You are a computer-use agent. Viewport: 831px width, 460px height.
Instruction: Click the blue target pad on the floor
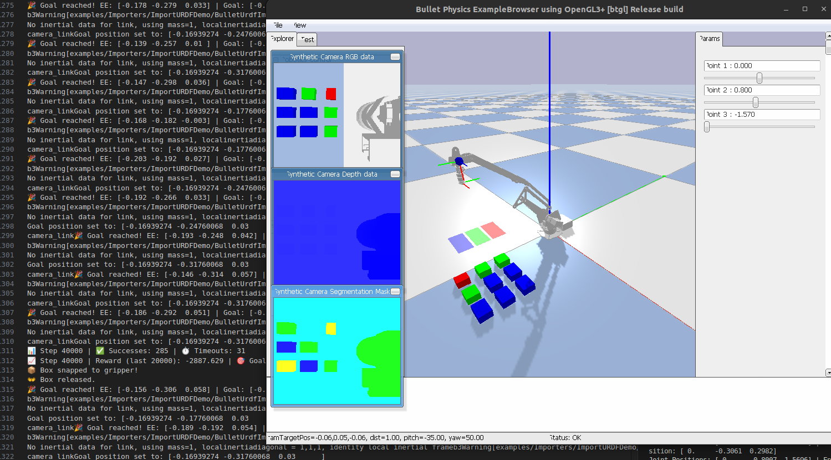(x=461, y=243)
